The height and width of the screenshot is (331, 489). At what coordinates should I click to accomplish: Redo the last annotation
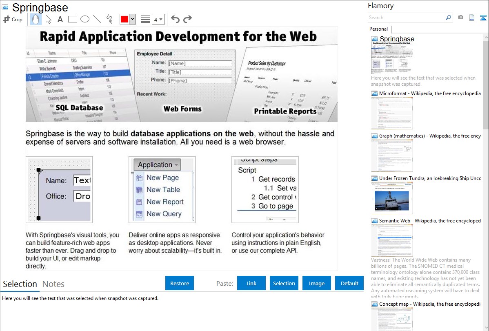point(187,19)
